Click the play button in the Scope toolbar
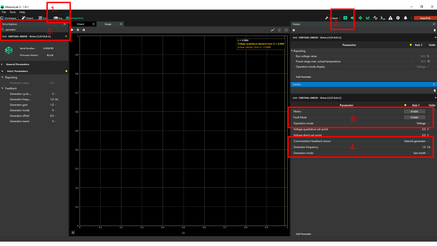 (72, 30)
